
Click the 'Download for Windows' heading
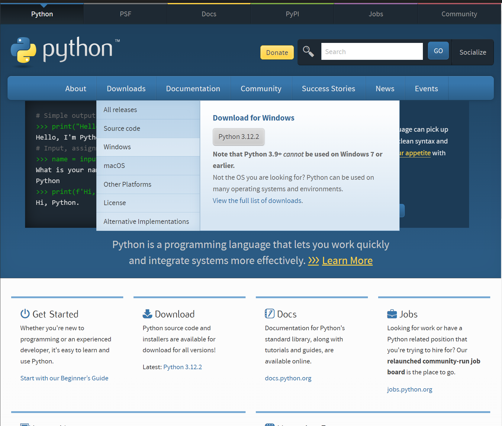253,118
